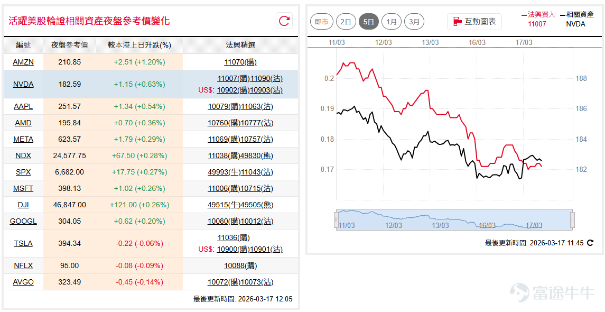Open DJI bull contract 49515
Image resolution: width=605 pixels, height=312 pixels.
click(224, 205)
